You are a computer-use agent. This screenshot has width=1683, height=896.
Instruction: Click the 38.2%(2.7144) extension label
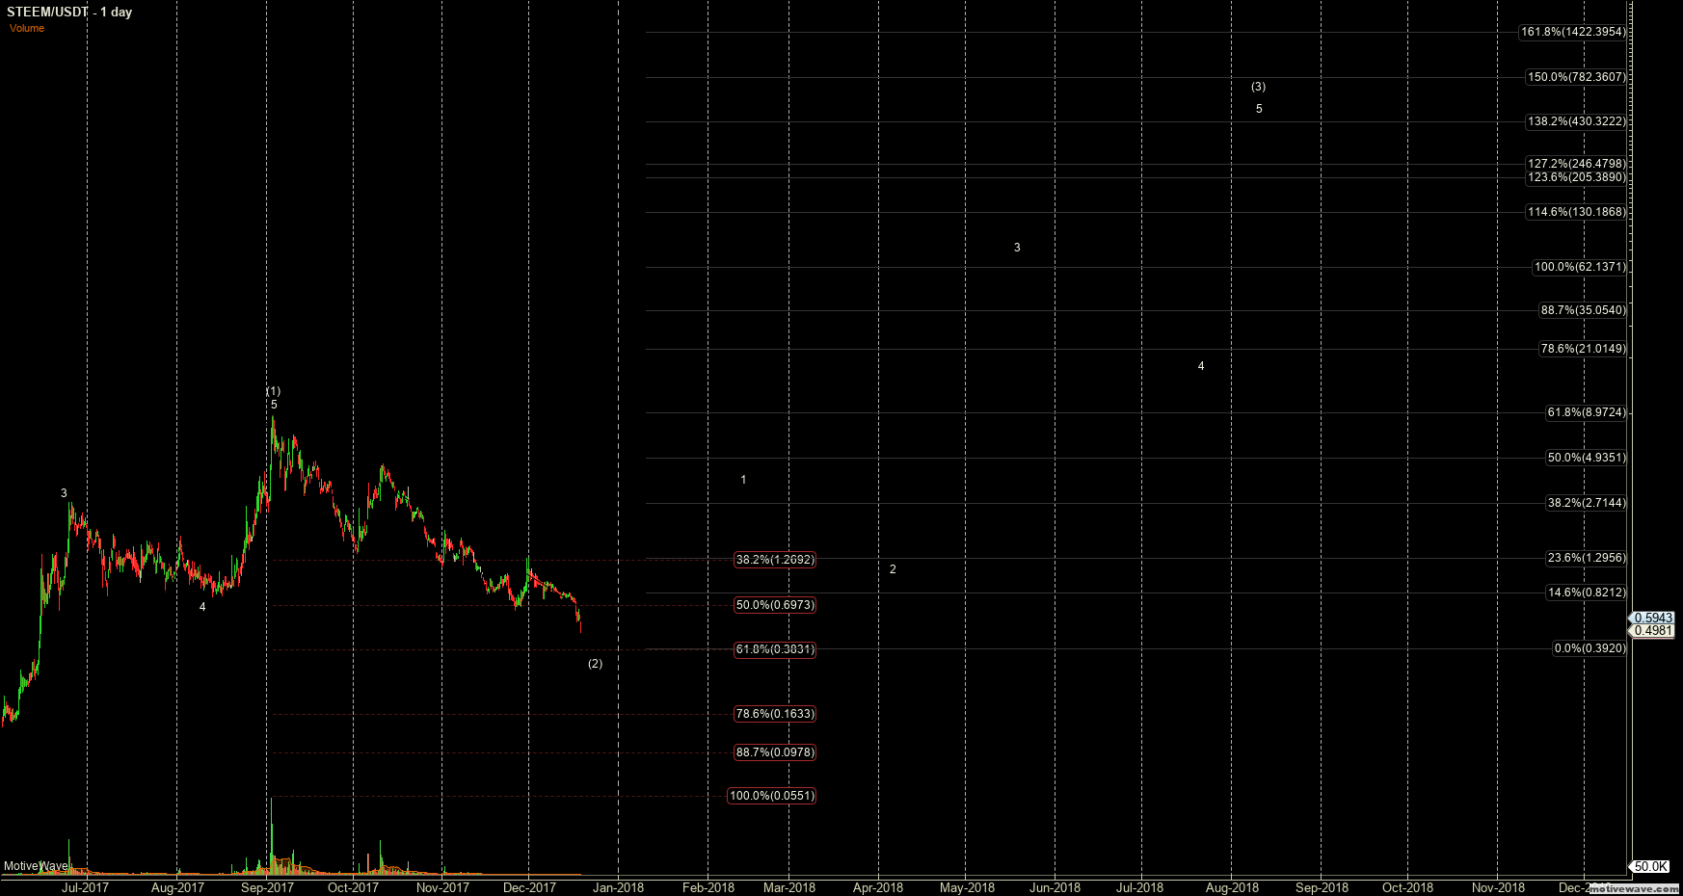click(x=1587, y=503)
